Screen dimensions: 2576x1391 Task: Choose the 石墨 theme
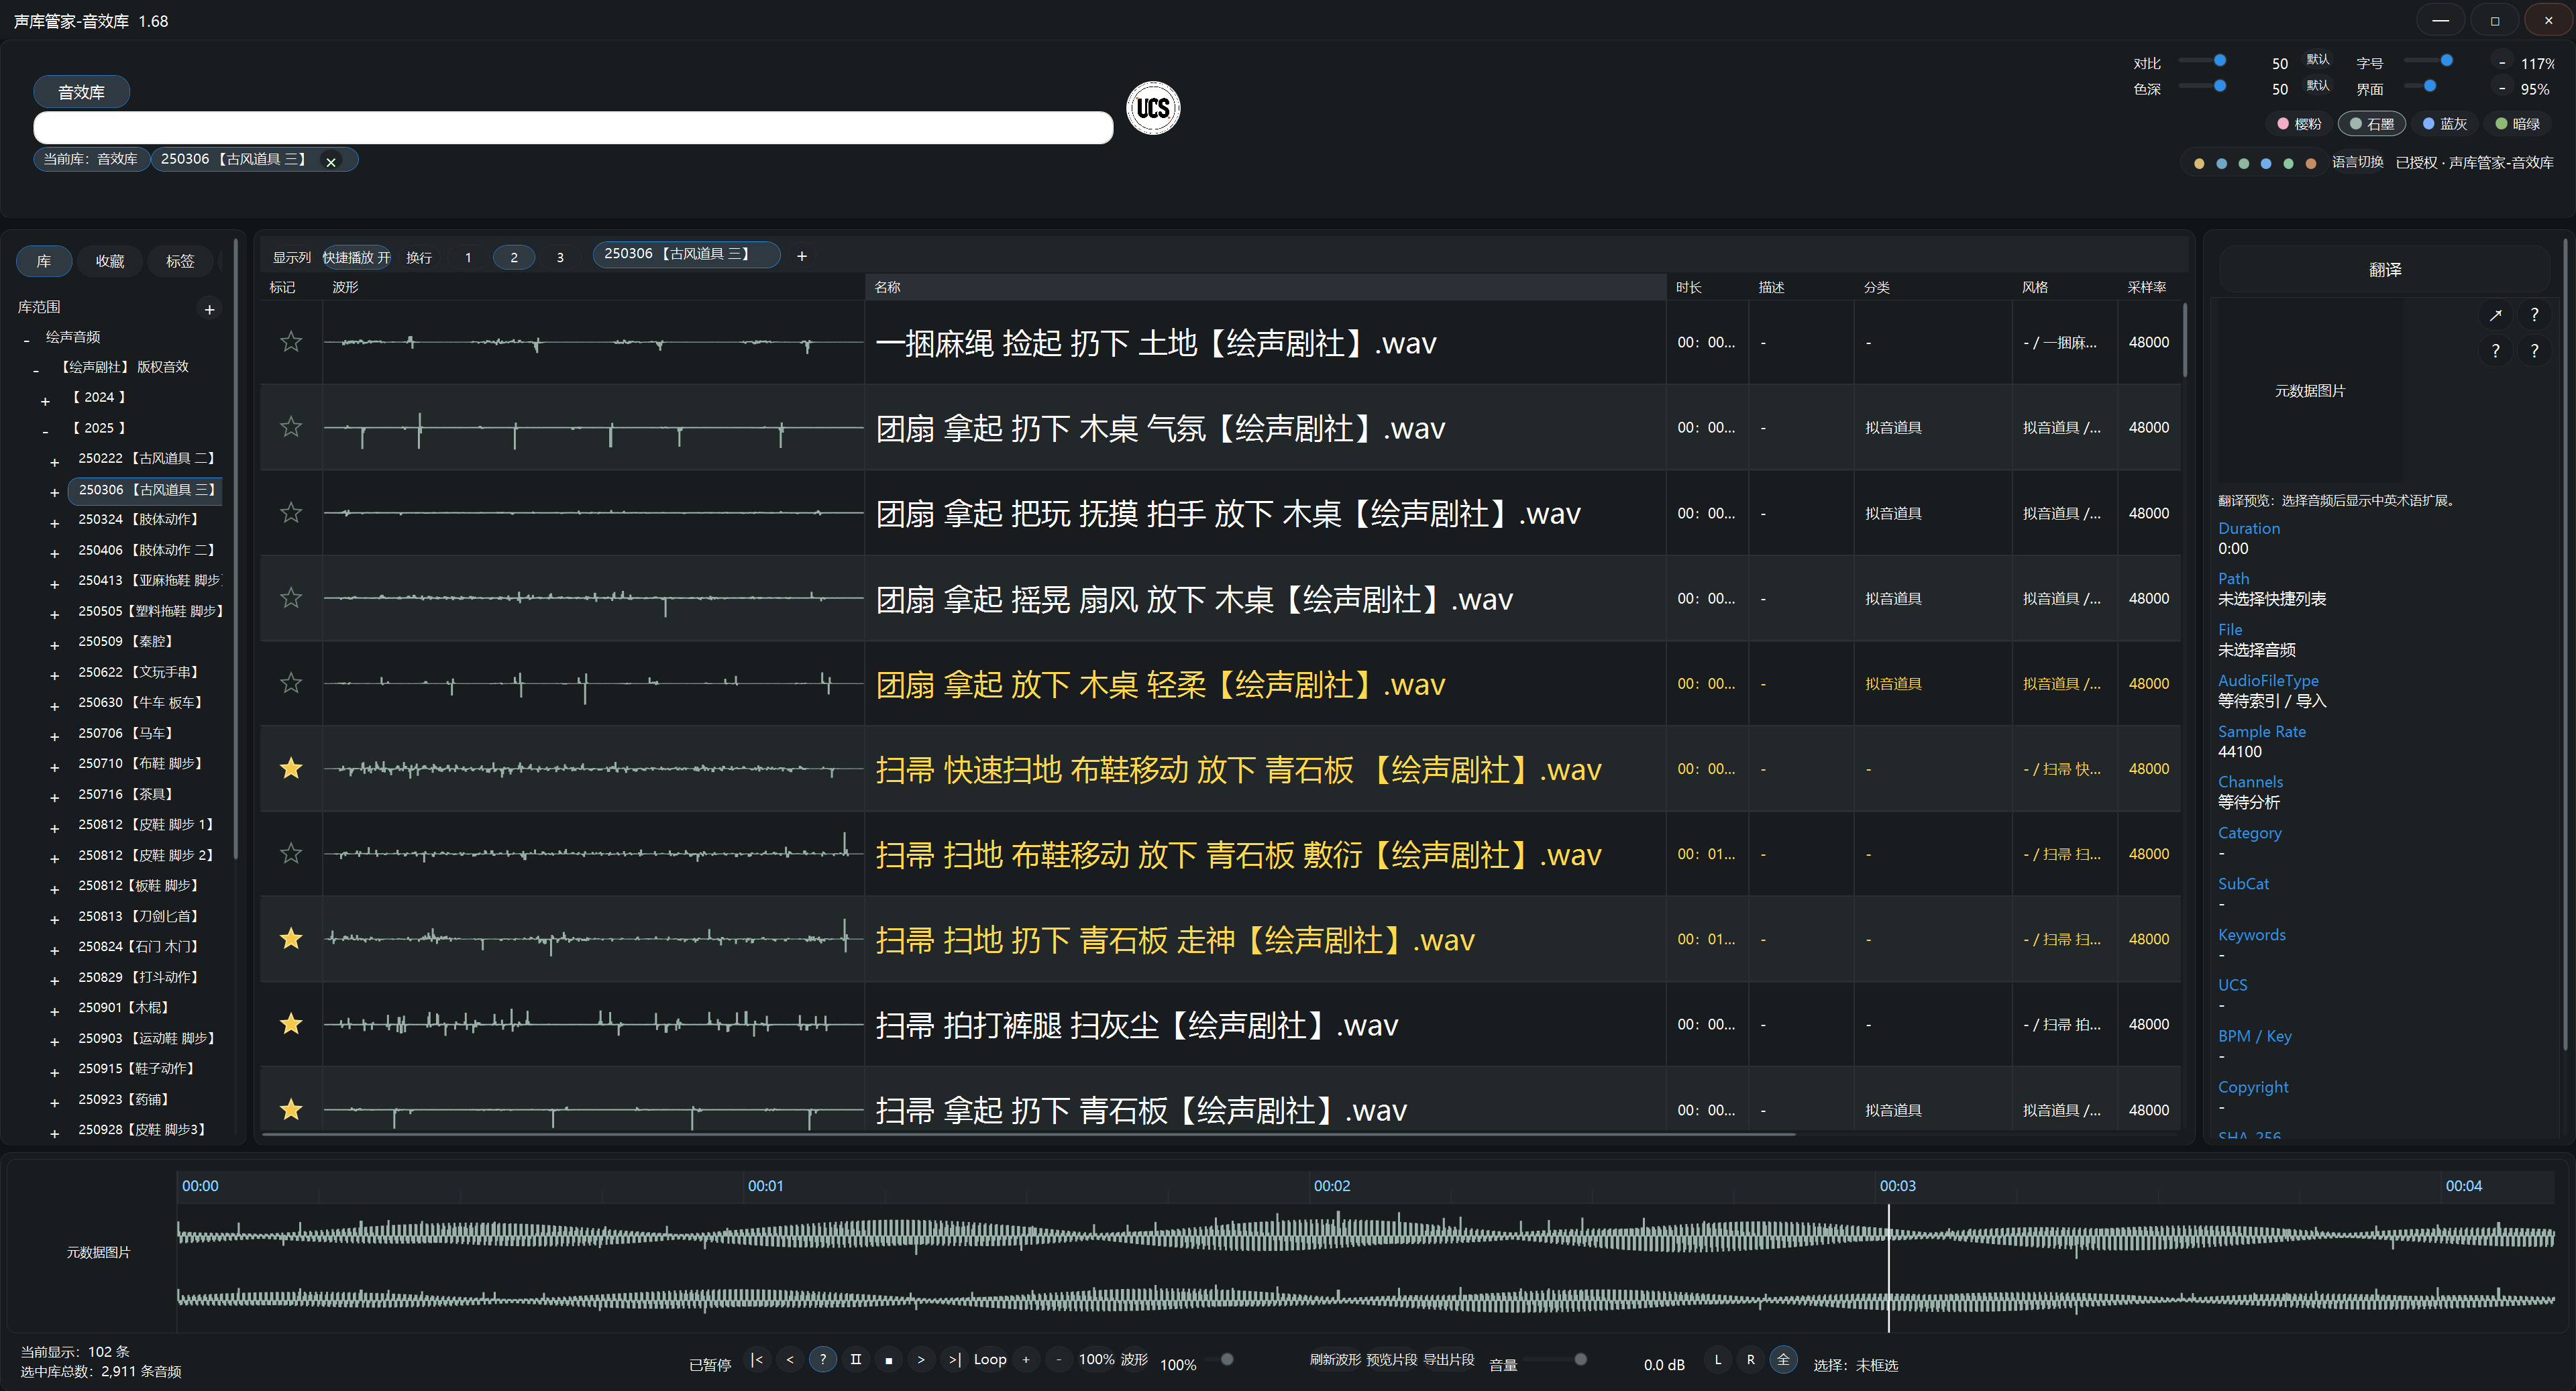[2372, 124]
